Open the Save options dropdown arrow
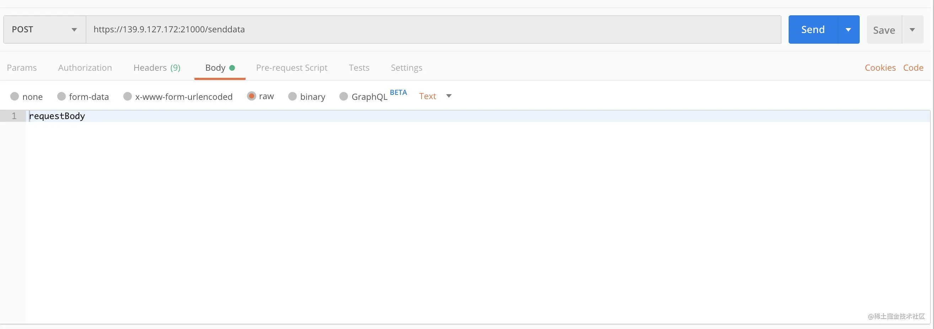 [912, 30]
